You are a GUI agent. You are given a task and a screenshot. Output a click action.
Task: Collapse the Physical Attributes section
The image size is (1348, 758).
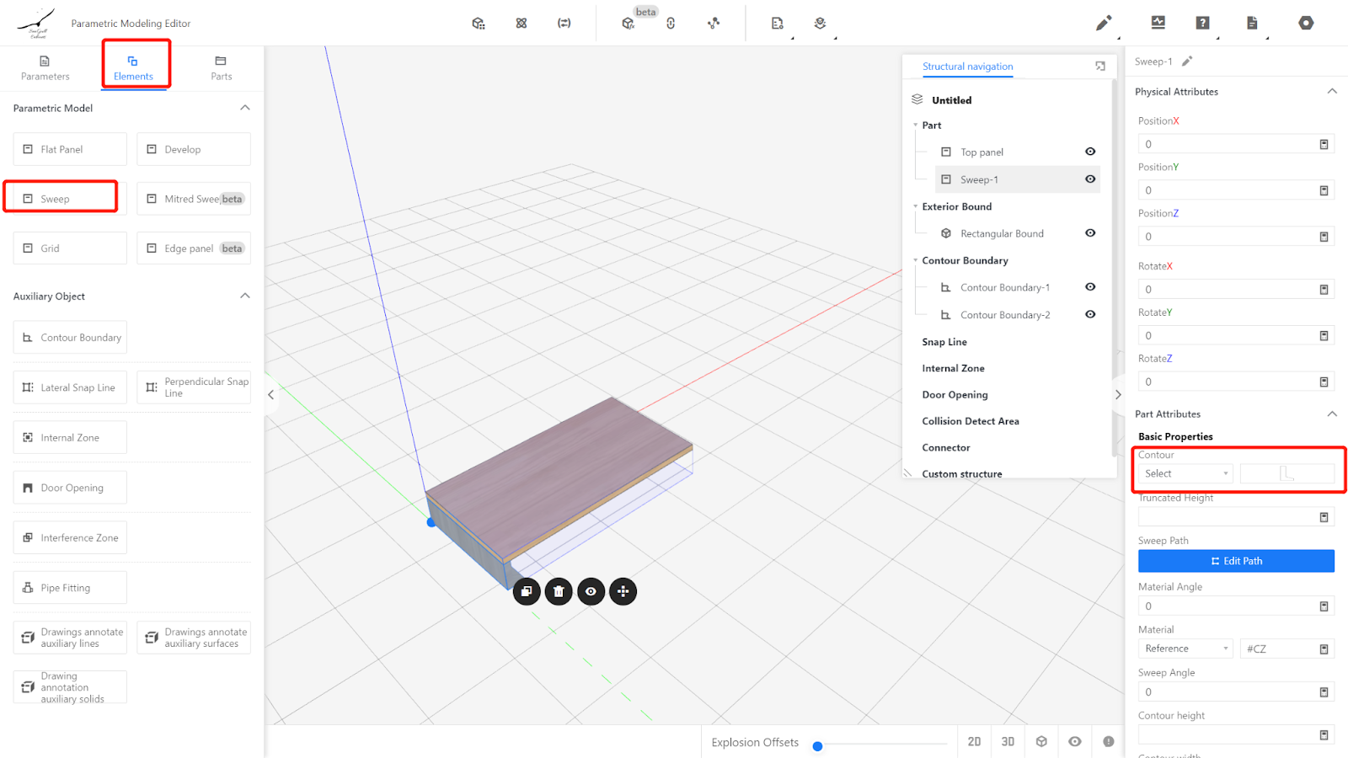(x=1332, y=92)
